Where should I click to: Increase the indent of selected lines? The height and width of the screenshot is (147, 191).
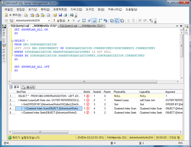tap(145, 21)
